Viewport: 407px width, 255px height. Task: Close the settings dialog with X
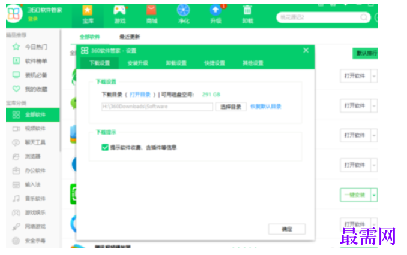[306, 50]
